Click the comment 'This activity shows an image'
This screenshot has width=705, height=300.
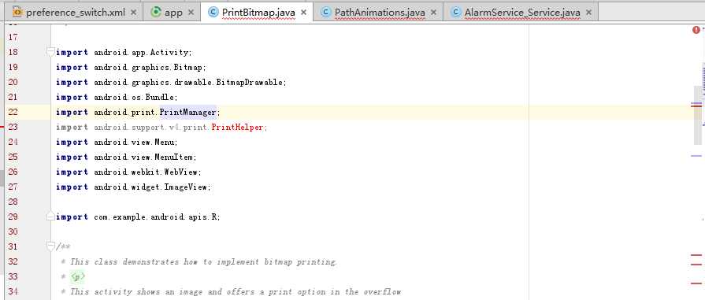(x=139, y=291)
